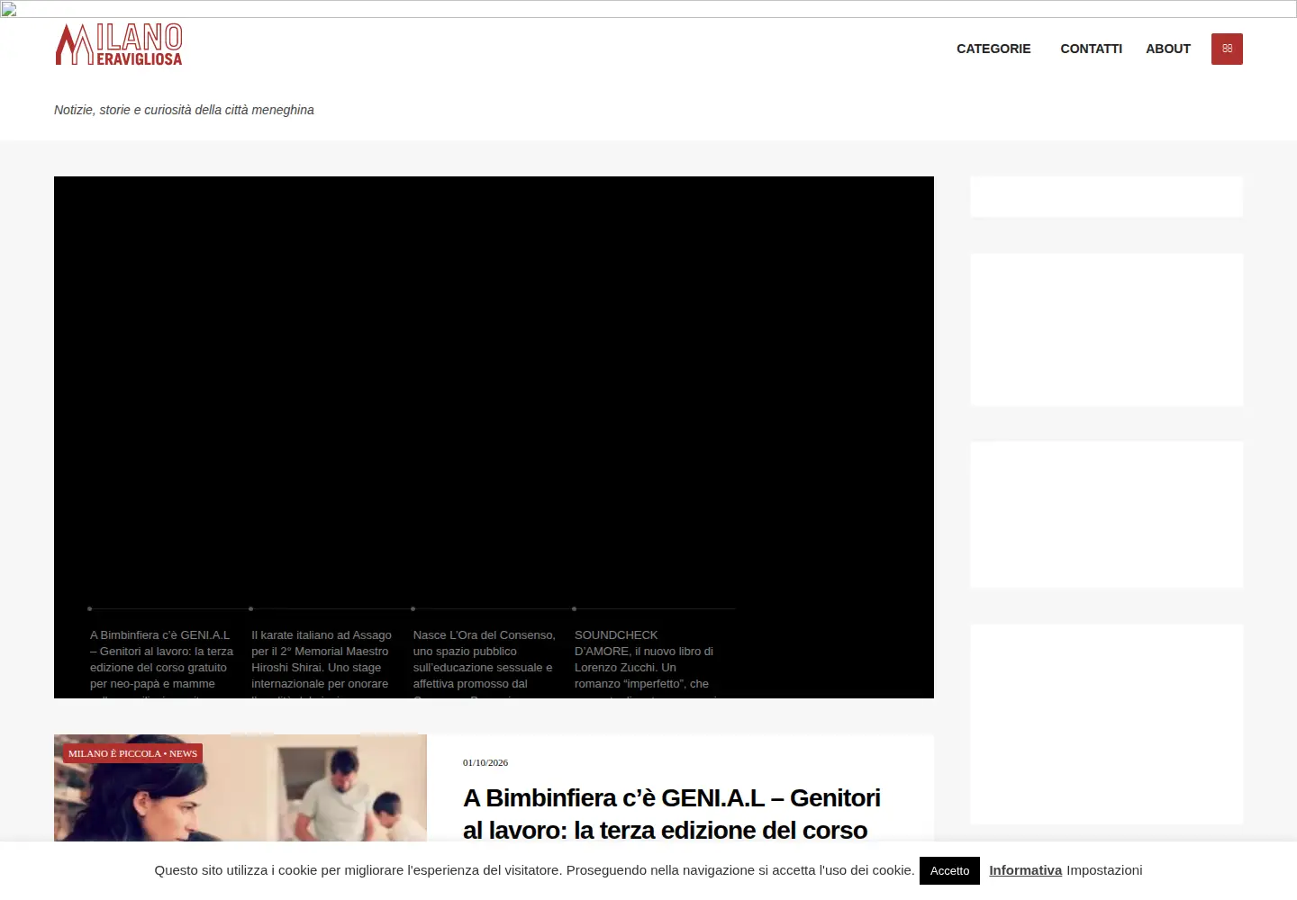Viewport: 1297px width, 900px height.
Task: Open the Informativa cookie policy link
Action: [1025, 870]
